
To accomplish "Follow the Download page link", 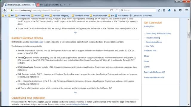I will (x=36, y=42).
